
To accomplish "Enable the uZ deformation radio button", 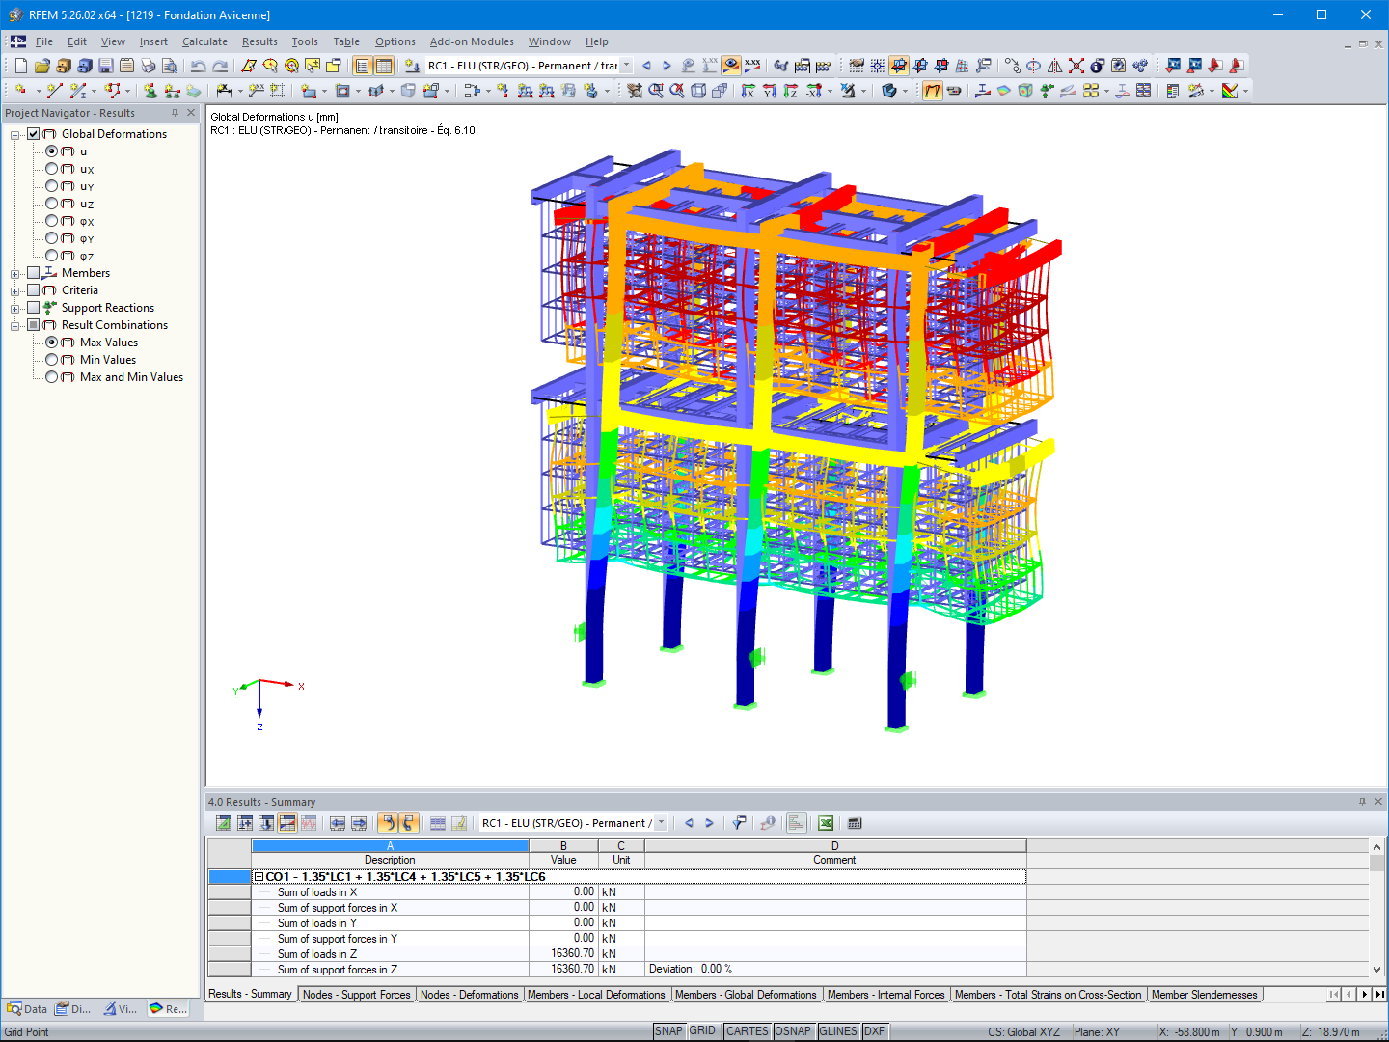I will click(52, 204).
